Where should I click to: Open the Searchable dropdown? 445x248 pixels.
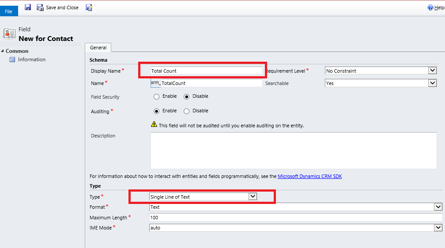tap(381, 83)
